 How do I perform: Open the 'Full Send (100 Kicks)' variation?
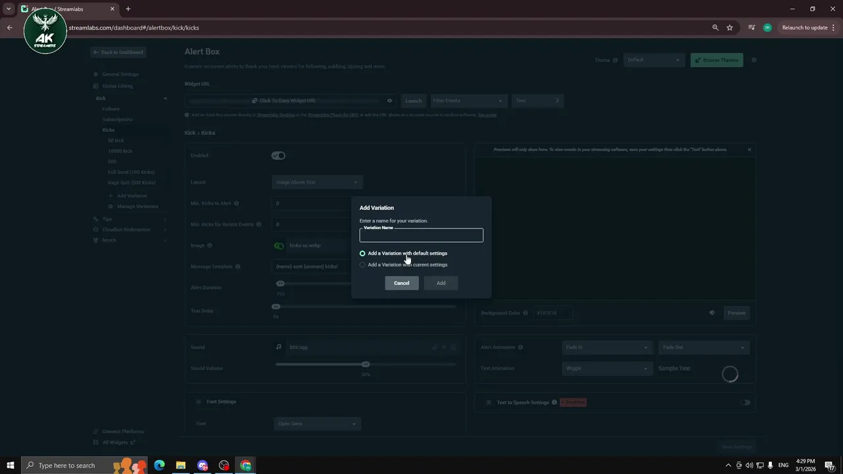point(131,172)
